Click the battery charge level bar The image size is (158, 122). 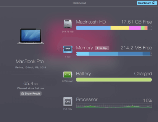coord(114,80)
